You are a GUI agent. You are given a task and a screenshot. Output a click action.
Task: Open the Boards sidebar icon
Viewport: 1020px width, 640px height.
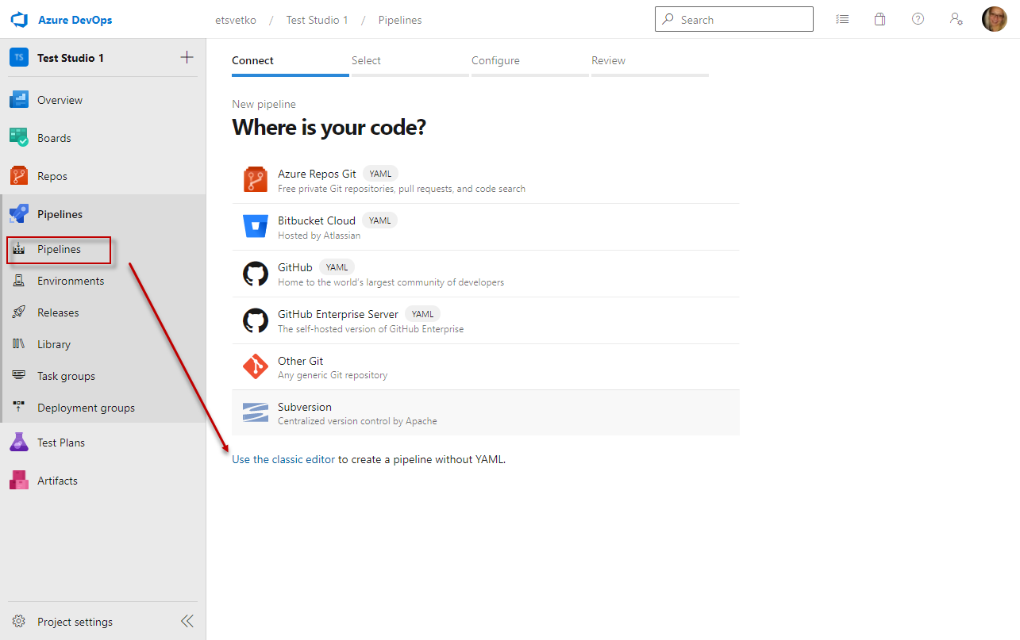coord(19,138)
